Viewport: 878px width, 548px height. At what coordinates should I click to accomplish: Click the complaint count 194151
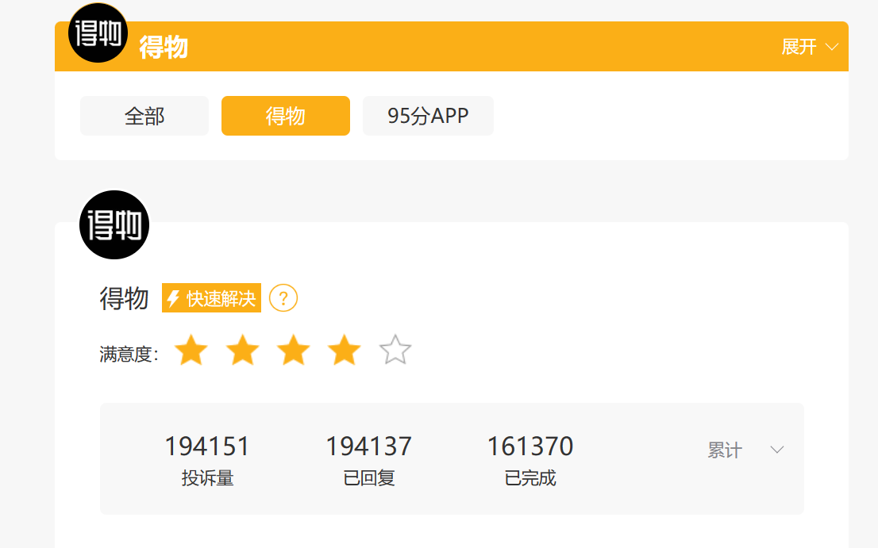pyautogui.click(x=207, y=446)
